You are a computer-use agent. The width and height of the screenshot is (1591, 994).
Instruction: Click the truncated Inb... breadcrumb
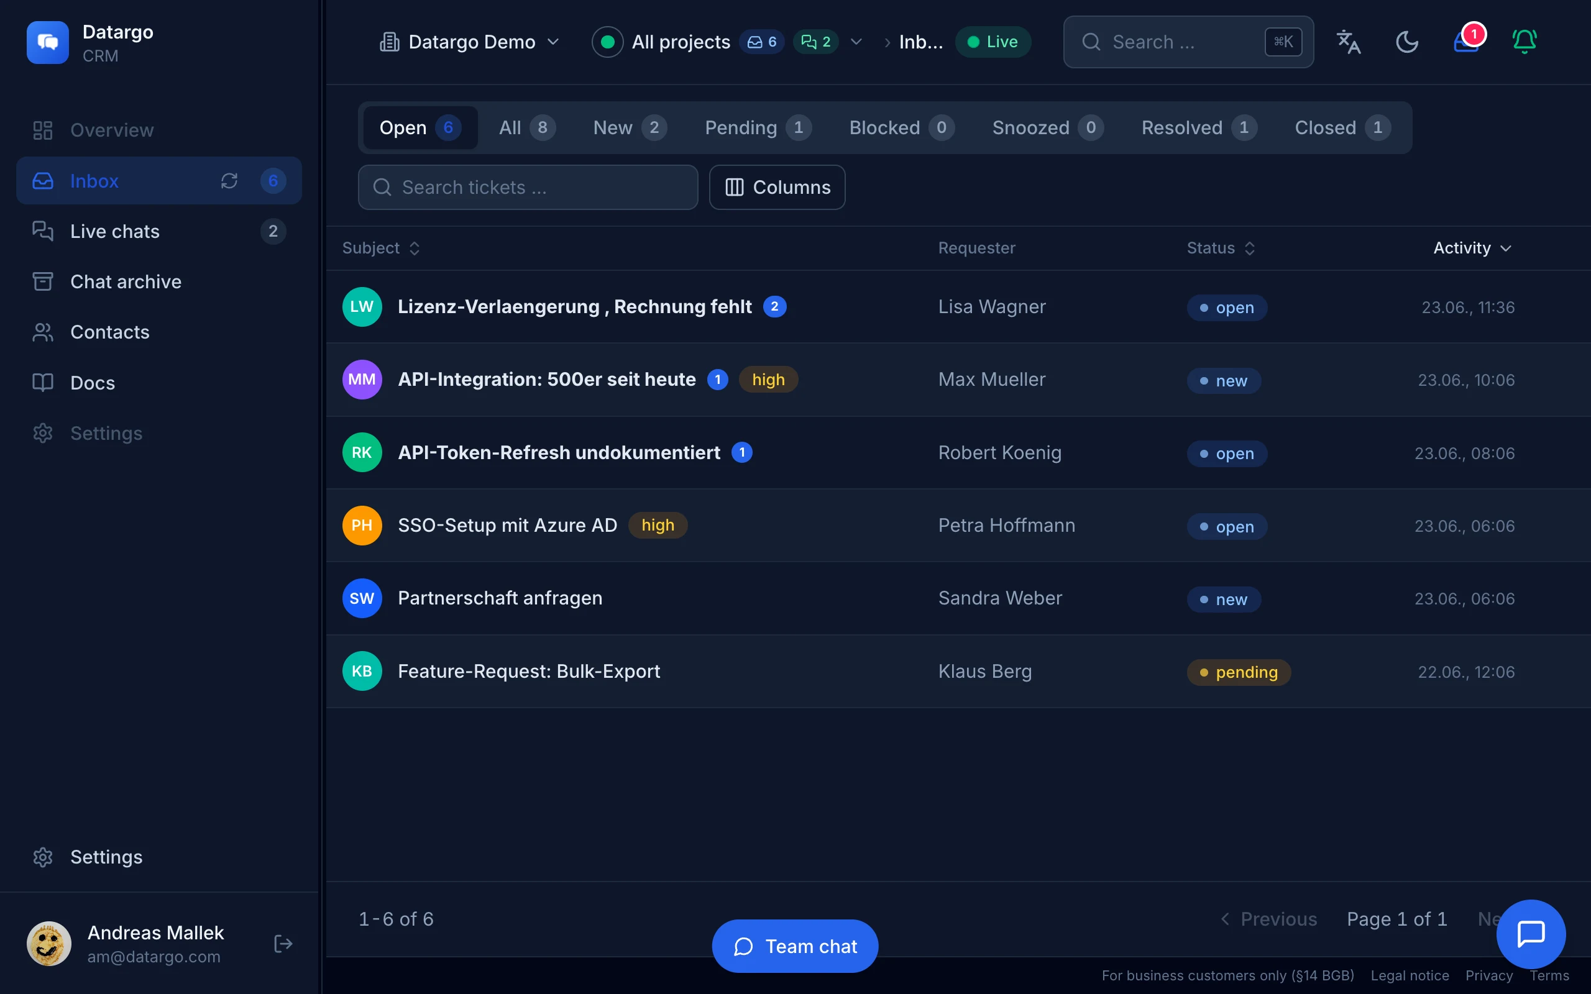point(920,42)
